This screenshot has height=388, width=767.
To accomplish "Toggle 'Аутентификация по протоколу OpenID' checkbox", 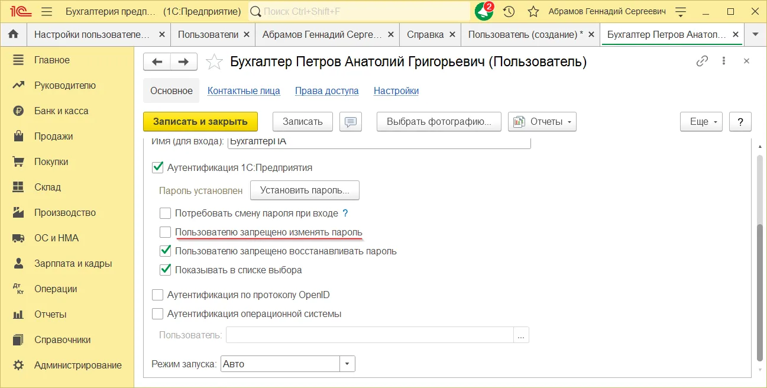I will 158,295.
